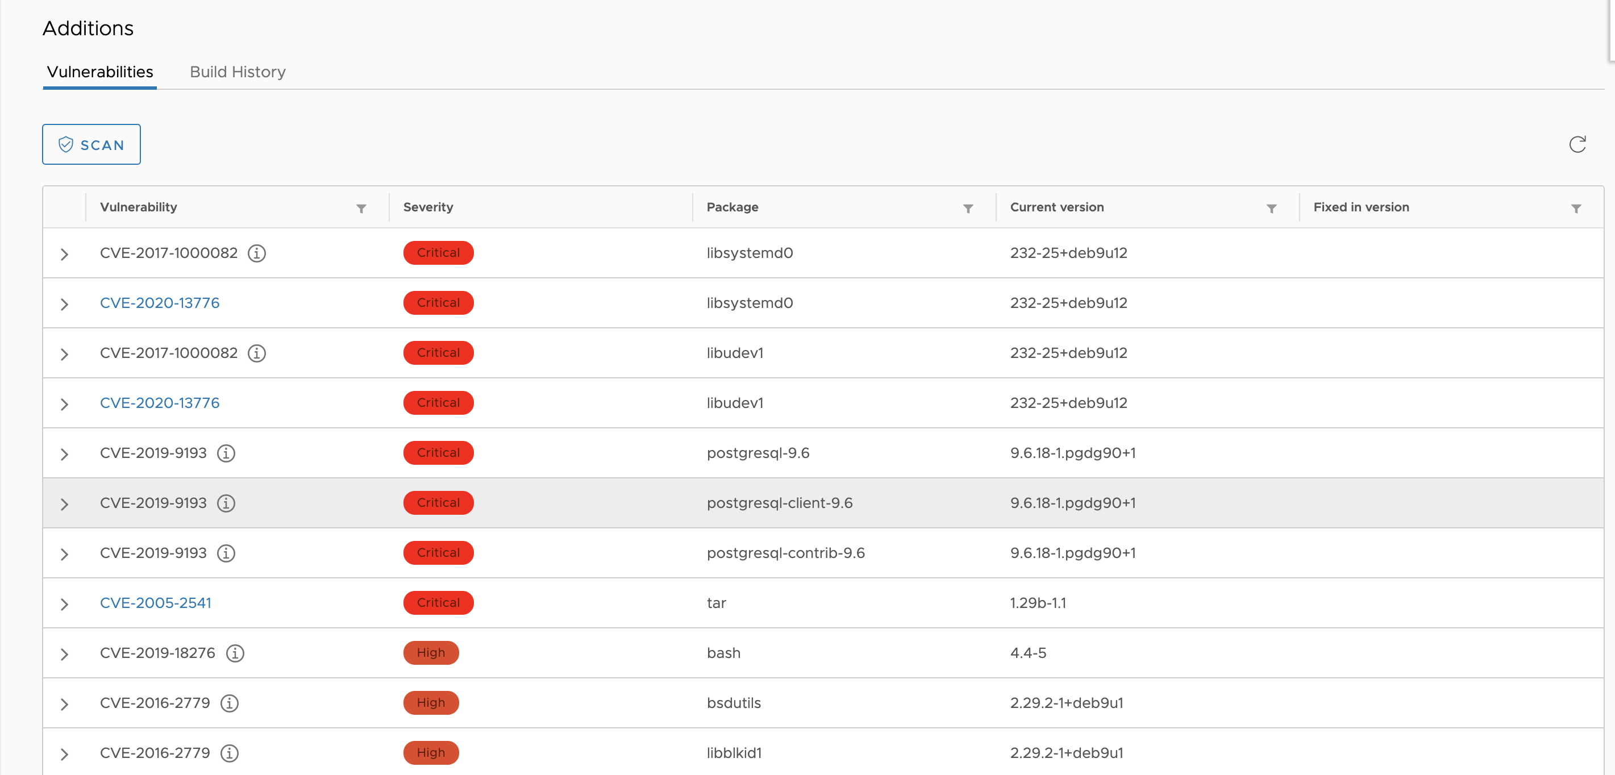This screenshot has height=775, width=1615.
Task: Open the Fixed in version column filter icon
Action: coord(1577,209)
